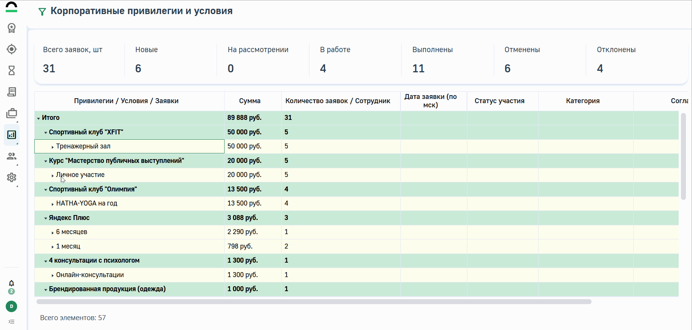692x330 pixels.
Task: Collapse the Яндекс Плюс group
Action: pos(46,218)
